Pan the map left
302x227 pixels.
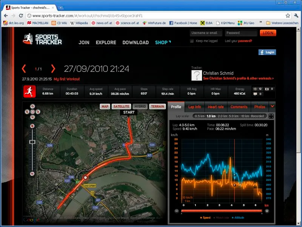[27, 112]
